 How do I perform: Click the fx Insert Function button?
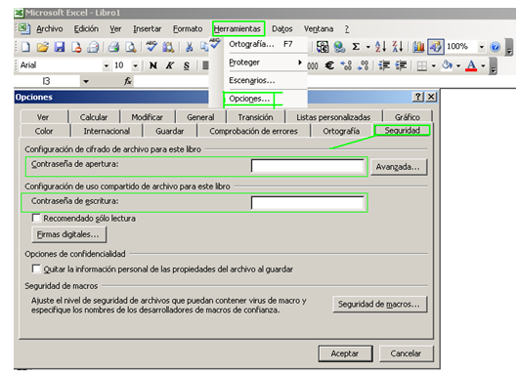point(128,81)
